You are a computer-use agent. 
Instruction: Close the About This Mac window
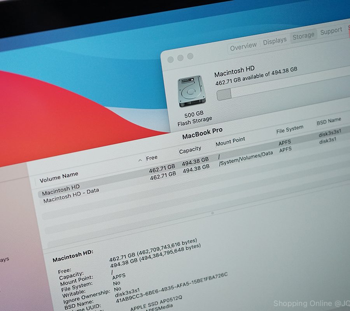coord(171,59)
